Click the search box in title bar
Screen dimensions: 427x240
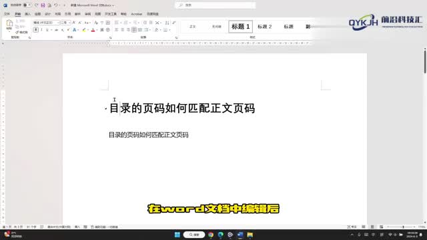pyautogui.click(x=216, y=5)
